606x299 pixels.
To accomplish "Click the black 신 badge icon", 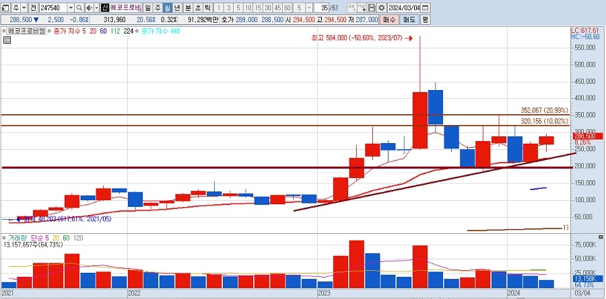I will coord(105,7).
